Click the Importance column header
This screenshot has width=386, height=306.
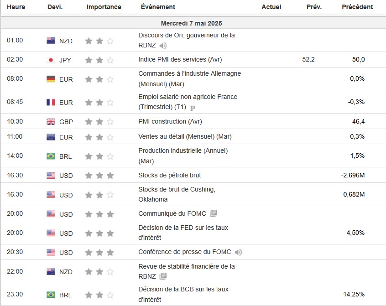104,7
